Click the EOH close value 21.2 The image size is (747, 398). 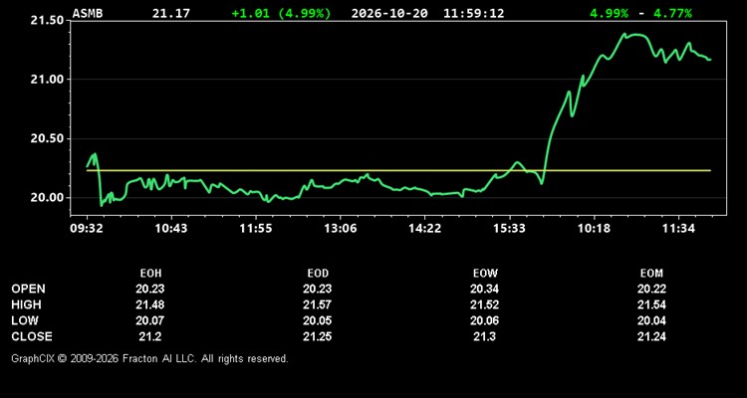click(x=150, y=336)
